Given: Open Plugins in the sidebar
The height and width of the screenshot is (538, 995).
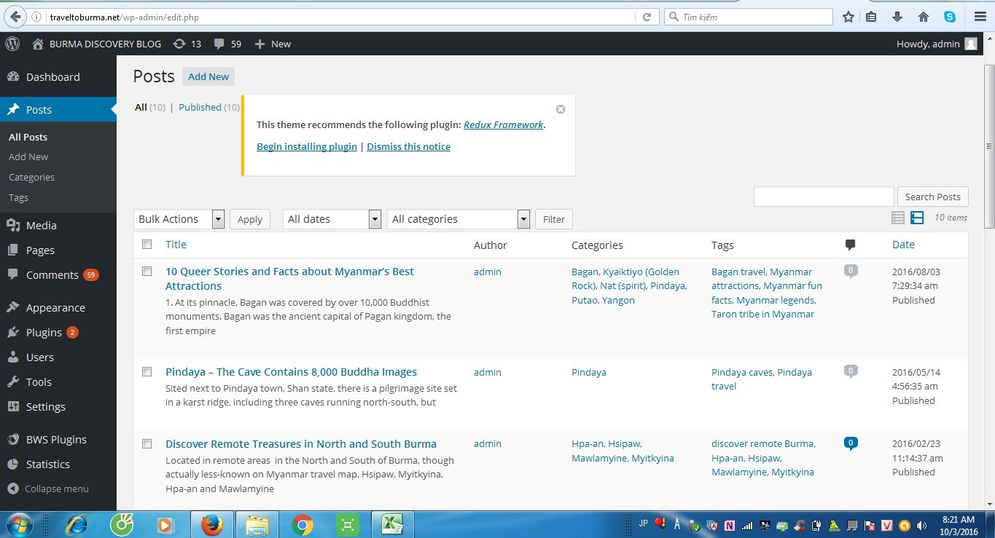Looking at the screenshot, I should tap(44, 333).
